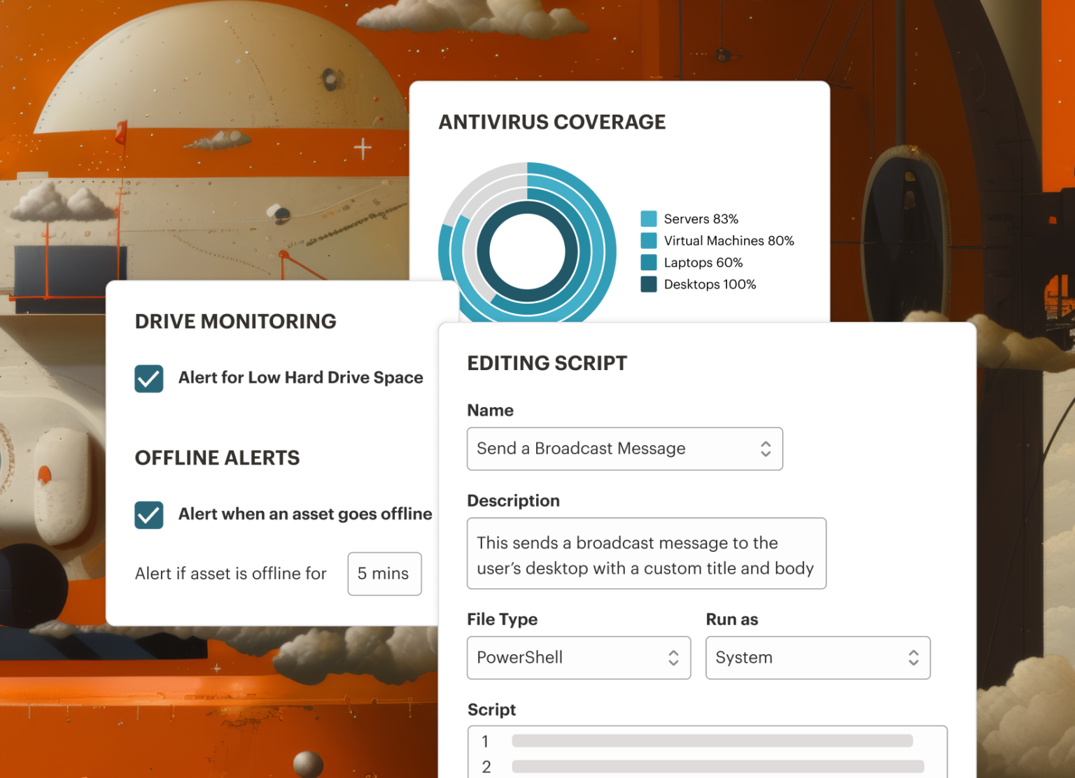The image size is (1075, 778).
Task: Open the Run as dropdown set to System
Action: pyautogui.click(x=817, y=658)
